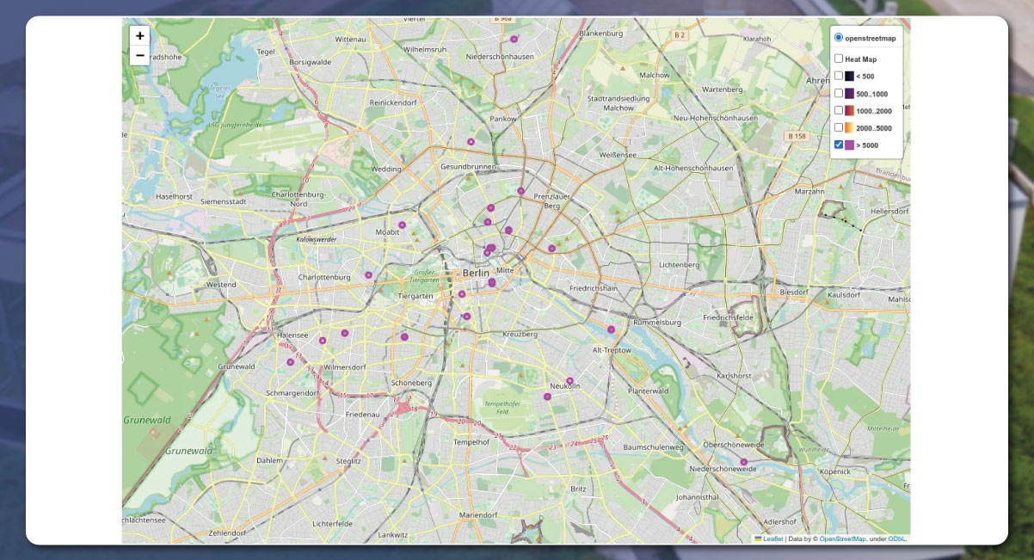The image size is (1034, 560).
Task: Open the OpenStreetMap attribution link
Action: 843,538
